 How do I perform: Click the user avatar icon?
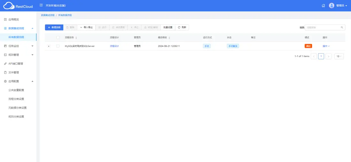click(331, 6)
